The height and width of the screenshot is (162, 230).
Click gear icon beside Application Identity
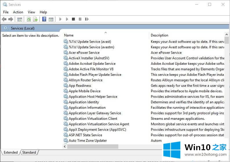click(x=66, y=102)
